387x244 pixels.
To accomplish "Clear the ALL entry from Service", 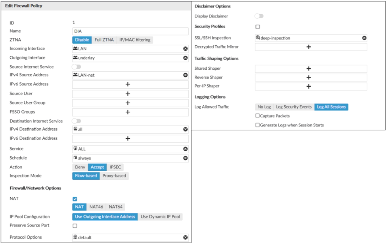I will click(x=185, y=149).
